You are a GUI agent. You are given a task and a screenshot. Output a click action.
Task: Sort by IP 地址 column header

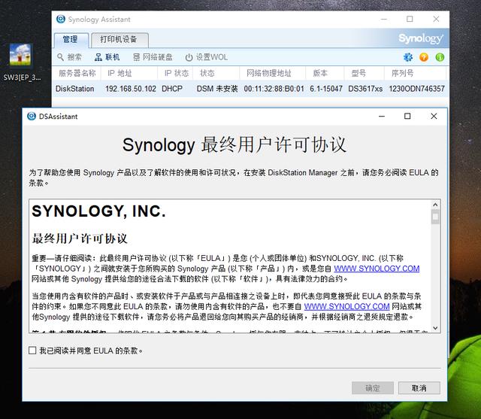click(x=129, y=74)
